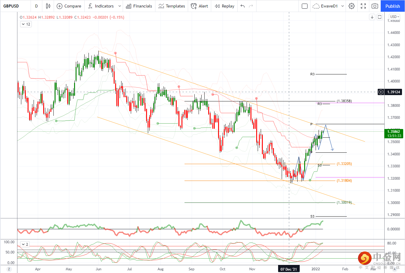Click the 100.00 value on the left scale
The image size is (405, 273).
click(x=9, y=242)
